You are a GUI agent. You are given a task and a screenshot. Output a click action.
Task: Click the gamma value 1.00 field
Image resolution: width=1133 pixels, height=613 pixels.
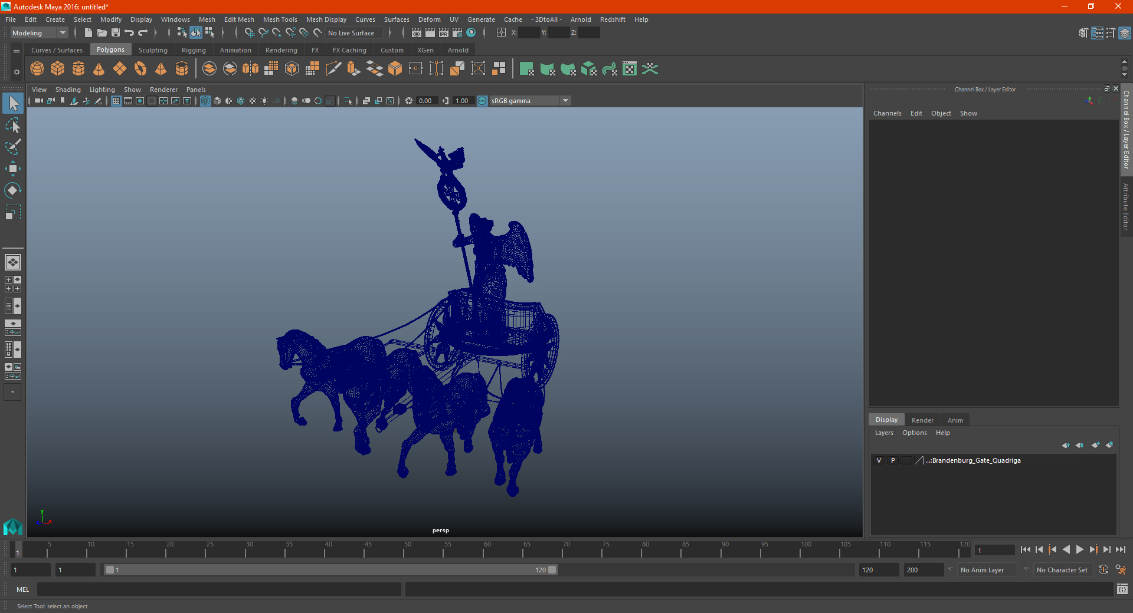click(x=463, y=101)
